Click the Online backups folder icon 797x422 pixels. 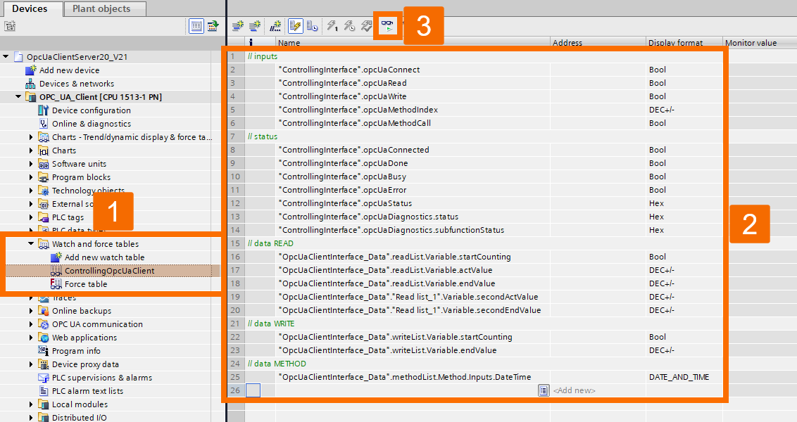[44, 311]
